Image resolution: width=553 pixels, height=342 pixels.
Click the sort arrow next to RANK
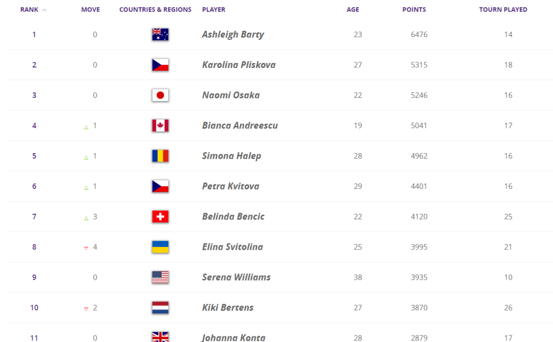44,10
